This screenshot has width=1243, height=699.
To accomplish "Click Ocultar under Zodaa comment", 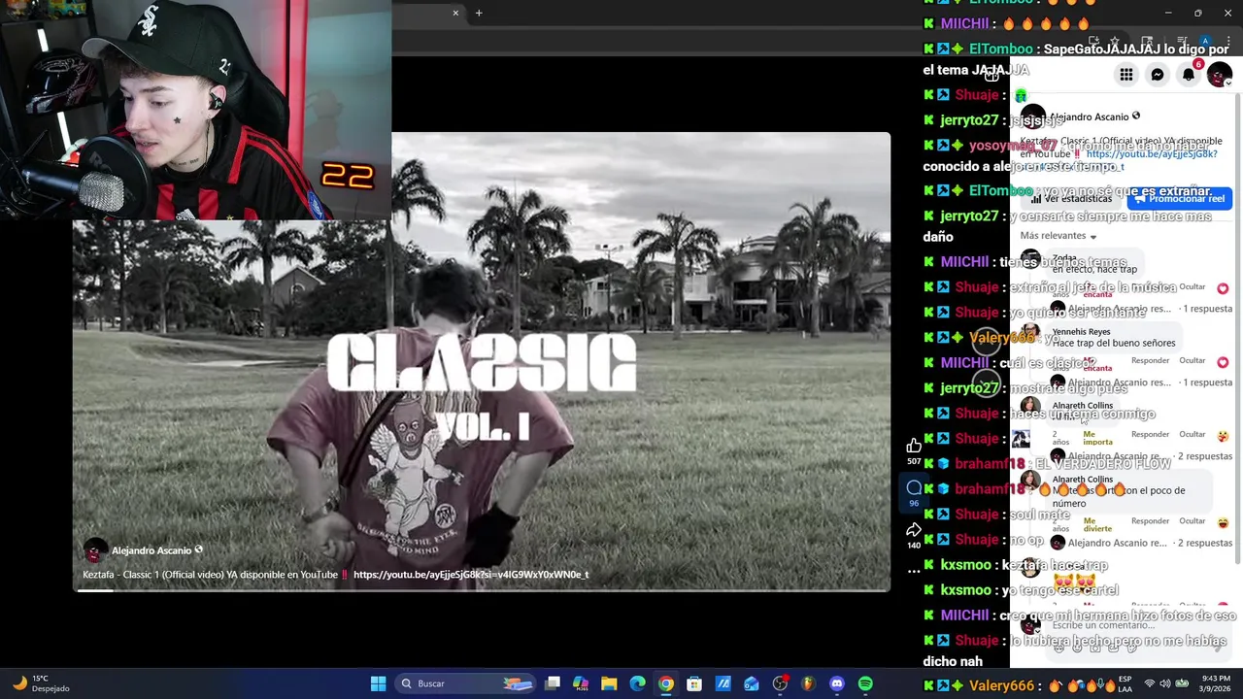I will 1193,286.
